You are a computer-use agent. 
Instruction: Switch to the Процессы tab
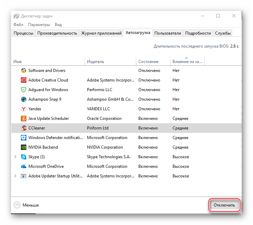[23, 33]
